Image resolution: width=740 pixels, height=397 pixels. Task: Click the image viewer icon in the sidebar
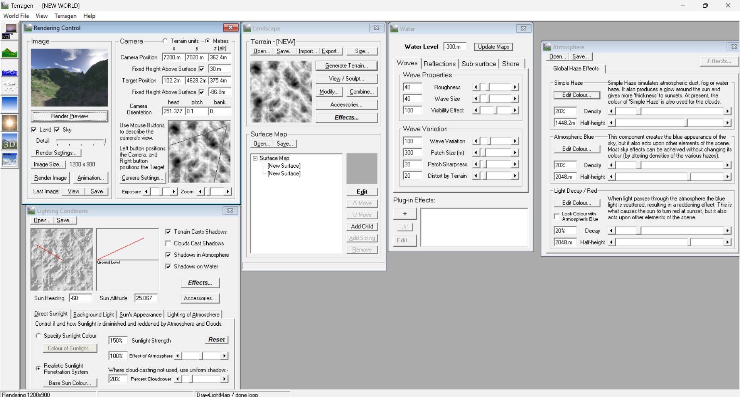(10, 160)
